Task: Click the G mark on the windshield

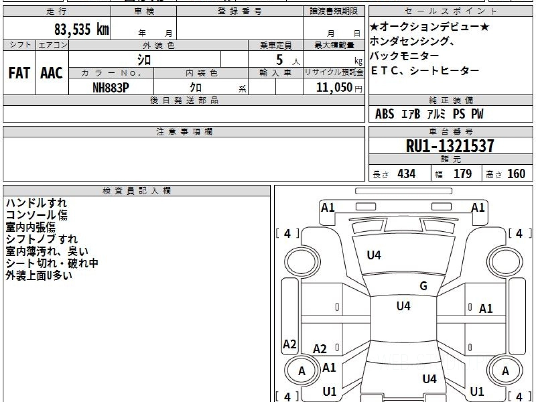Action: click(x=423, y=286)
